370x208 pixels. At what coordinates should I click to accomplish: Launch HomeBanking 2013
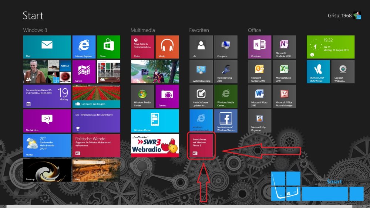coord(226,72)
